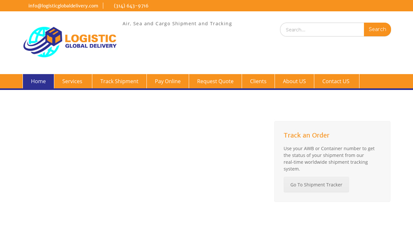Click the tagline Air, Sea and Cargo Shipment
413x233 pixels.
(177, 23)
